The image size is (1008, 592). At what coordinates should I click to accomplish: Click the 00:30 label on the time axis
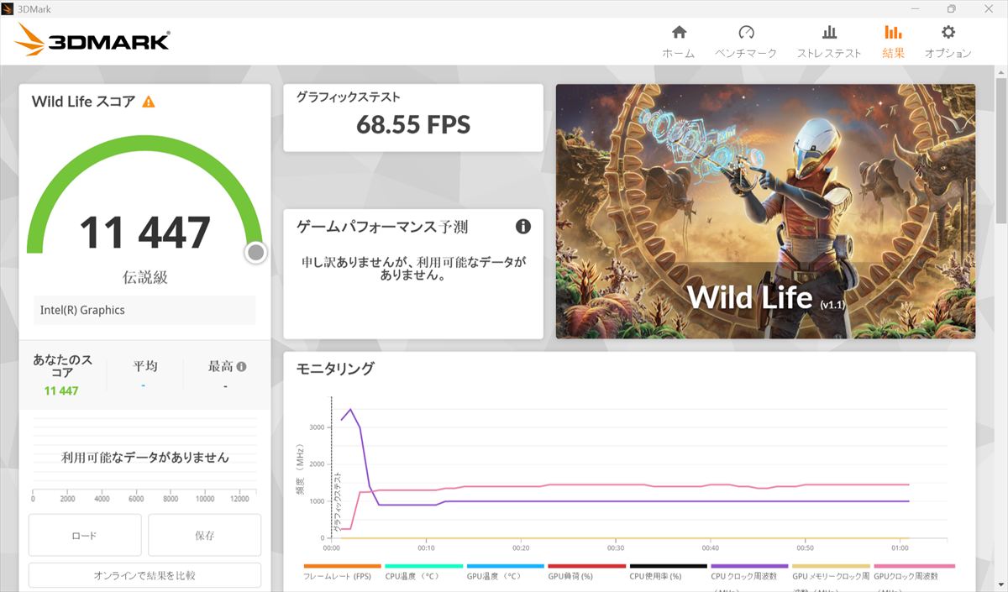point(616,547)
